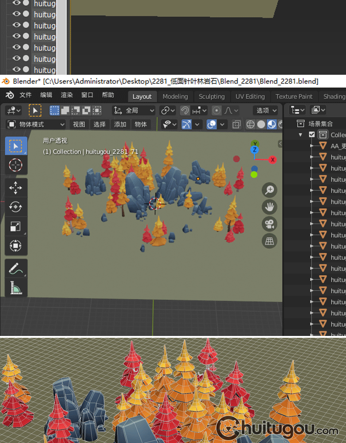Toggle the Collection checkbox in outliner
346x443 pixels.
312,135
